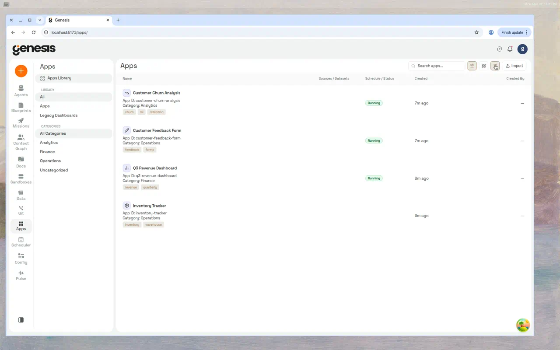Select Legacy Dashboards filter

(x=73, y=115)
